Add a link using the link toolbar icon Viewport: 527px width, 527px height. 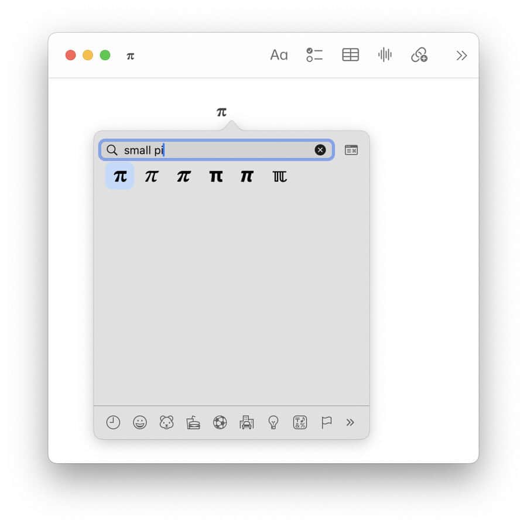(419, 54)
